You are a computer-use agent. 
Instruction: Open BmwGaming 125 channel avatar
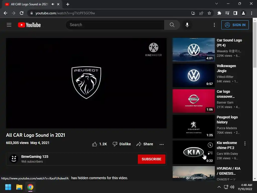pyautogui.click(x=14, y=159)
